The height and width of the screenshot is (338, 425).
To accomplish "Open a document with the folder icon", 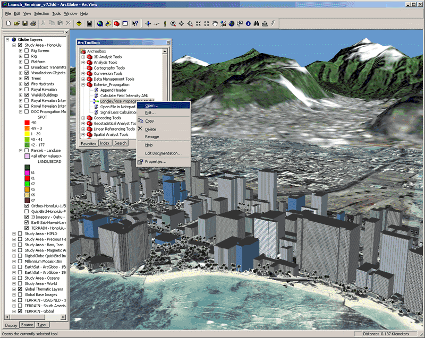I will pyautogui.click(x=17, y=23).
